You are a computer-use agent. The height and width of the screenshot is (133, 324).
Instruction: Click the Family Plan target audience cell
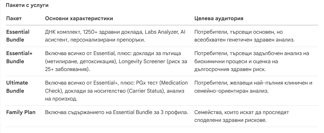(242, 116)
